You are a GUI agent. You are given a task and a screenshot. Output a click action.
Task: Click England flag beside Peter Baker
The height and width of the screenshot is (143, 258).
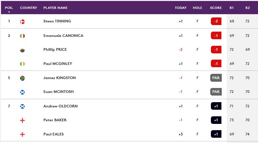point(22,121)
